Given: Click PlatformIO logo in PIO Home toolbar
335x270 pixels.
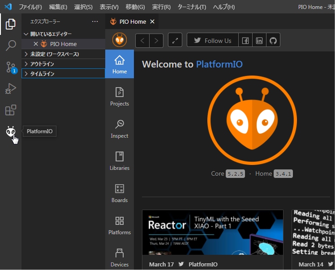Looking at the screenshot, I should point(120,40).
